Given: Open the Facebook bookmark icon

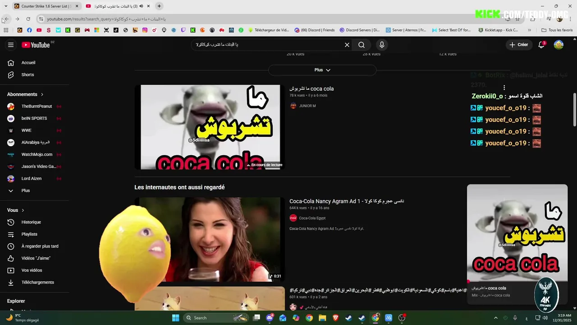Looking at the screenshot, I should tap(29, 30).
